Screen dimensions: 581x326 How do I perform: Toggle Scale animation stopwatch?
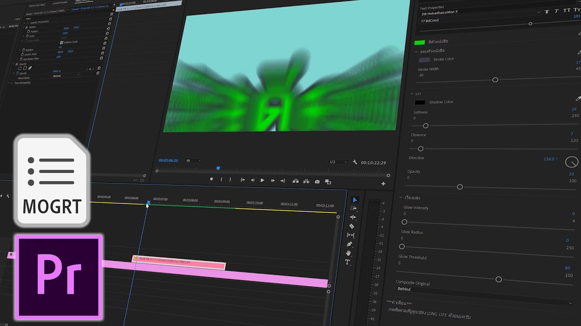pyautogui.click(x=27, y=36)
